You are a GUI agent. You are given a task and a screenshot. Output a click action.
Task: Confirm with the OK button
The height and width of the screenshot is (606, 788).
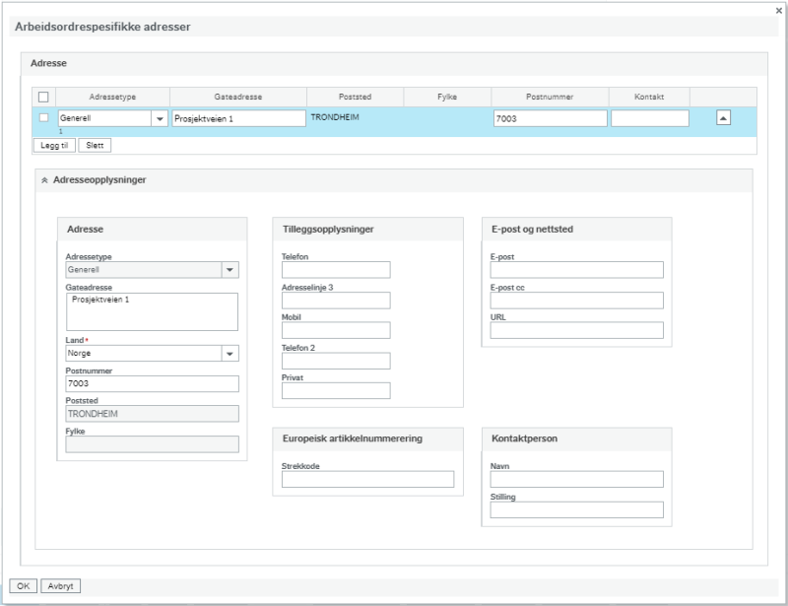click(23, 586)
